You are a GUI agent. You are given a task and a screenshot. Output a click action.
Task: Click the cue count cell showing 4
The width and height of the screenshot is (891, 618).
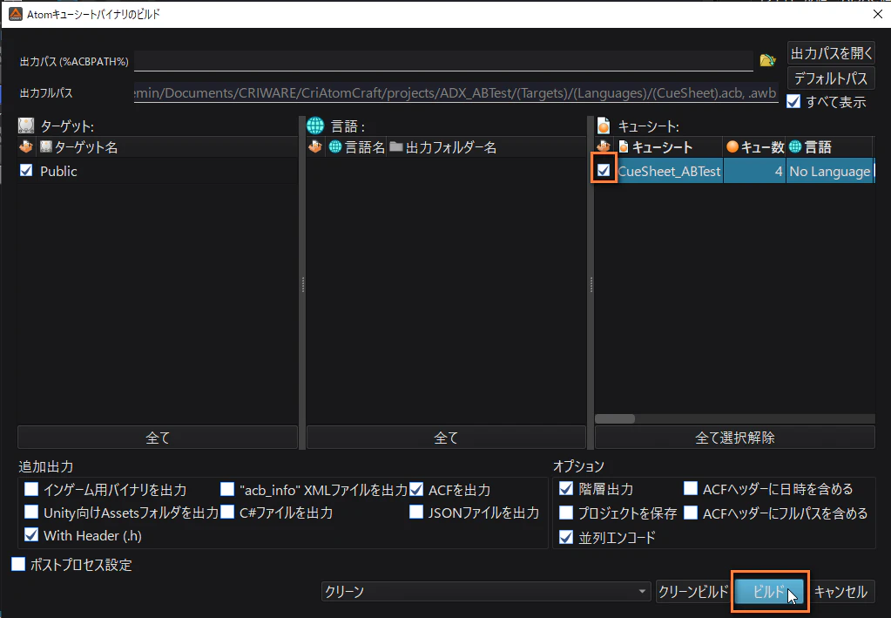coord(754,171)
